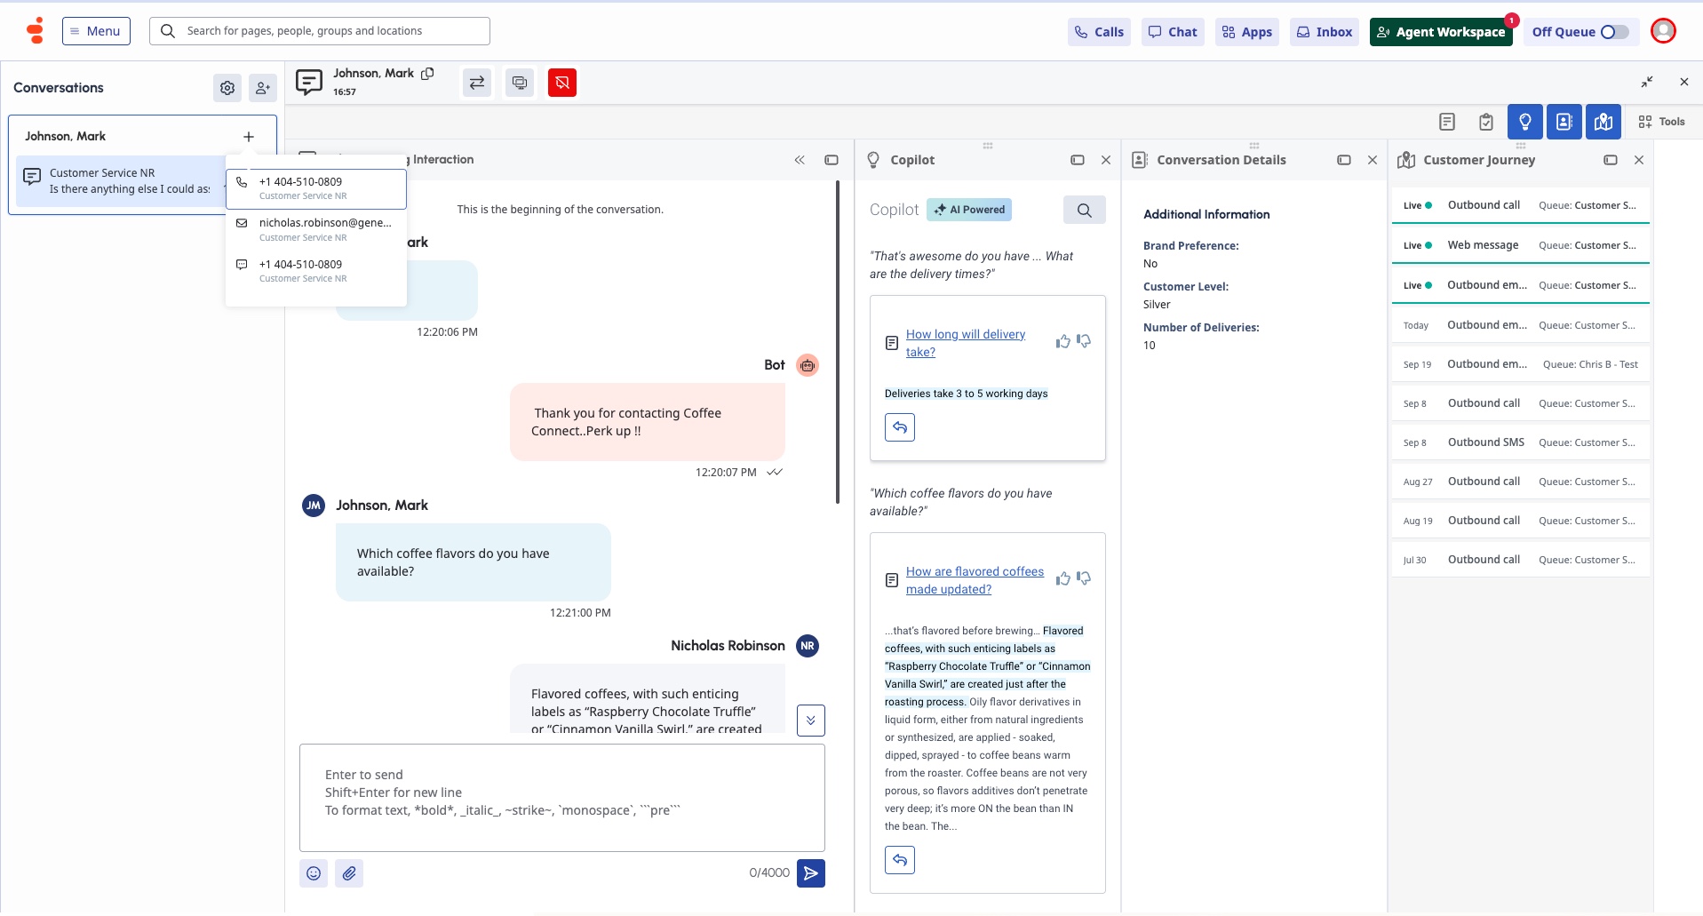Click the transfer interaction arrows icon
Image resolution: width=1703 pixels, height=916 pixels.
pyautogui.click(x=477, y=83)
